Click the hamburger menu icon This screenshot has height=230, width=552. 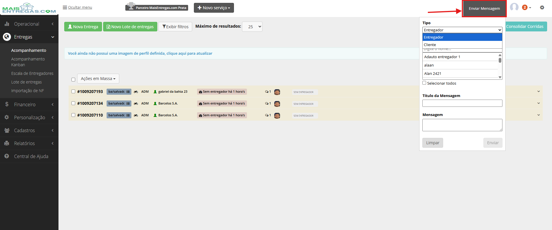point(65,7)
